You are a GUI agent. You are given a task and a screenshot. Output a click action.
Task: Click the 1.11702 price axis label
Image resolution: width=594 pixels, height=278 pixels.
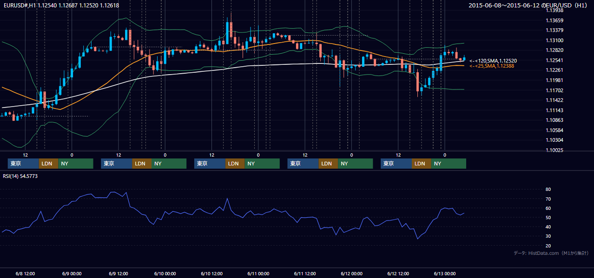554,90
